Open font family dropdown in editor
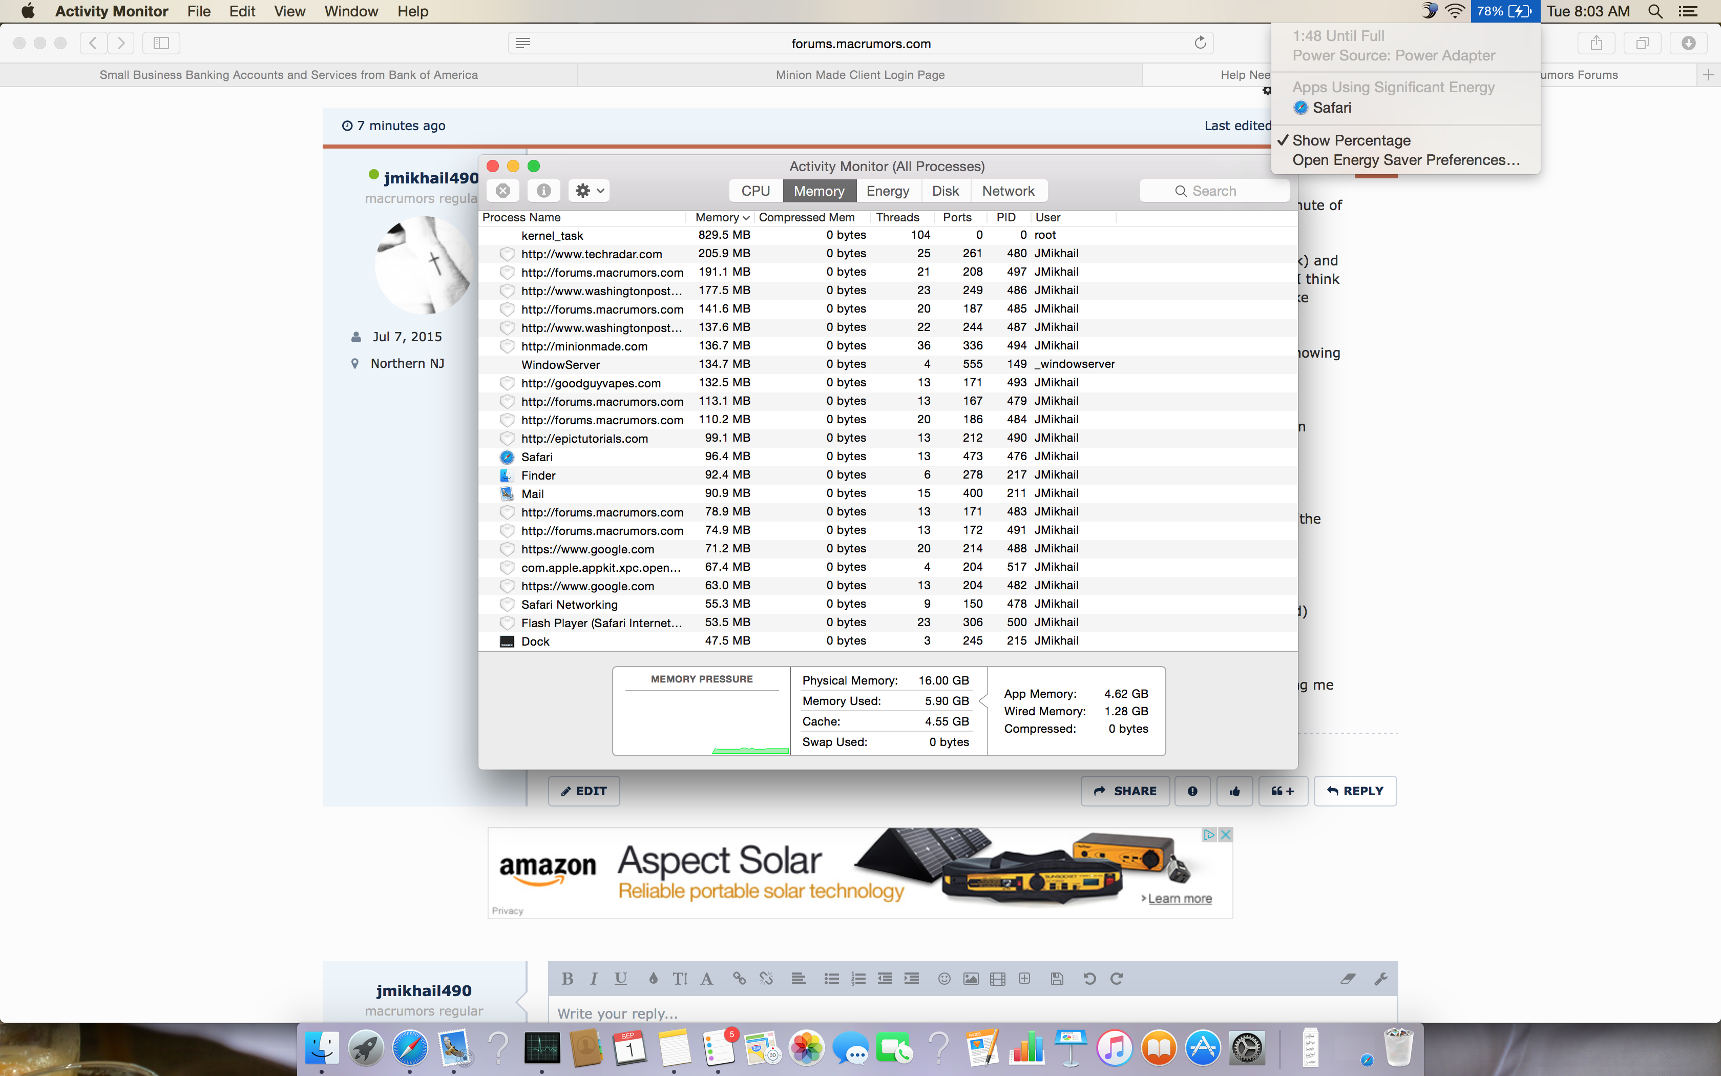The width and height of the screenshot is (1721, 1076). 707,979
